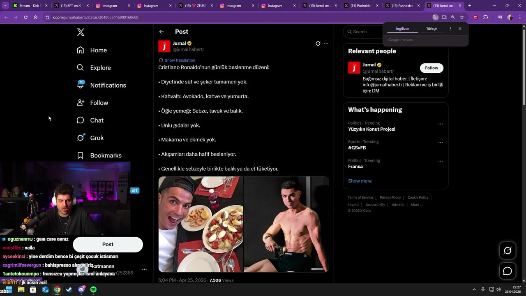Screen dimensions: 526x296
Task: Open the Chrome profile avatar
Action: [510, 17]
